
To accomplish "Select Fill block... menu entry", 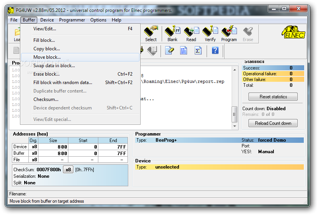I will pyautogui.click(x=80, y=40).
